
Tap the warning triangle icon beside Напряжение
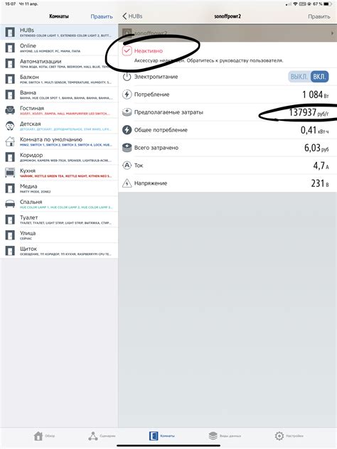click(x=127, y=183)
